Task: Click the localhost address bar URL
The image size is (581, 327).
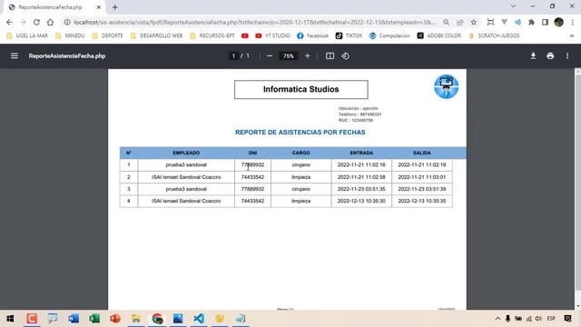Action: pyautogui.click(x=254, y=22)
